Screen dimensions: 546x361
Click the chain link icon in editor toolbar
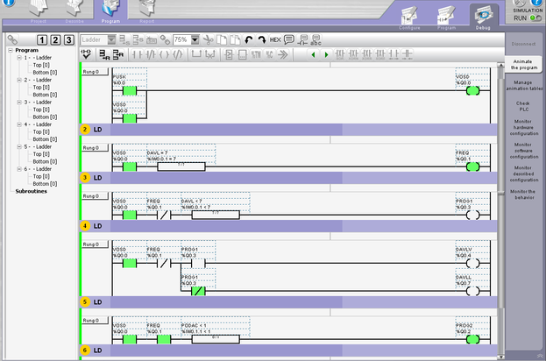165,40
